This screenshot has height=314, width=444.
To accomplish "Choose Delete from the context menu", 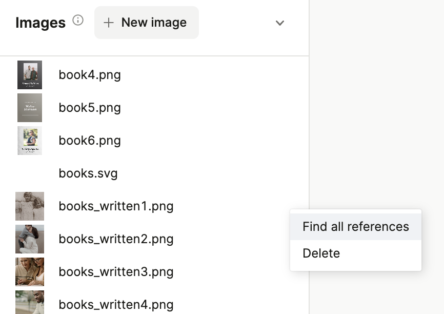I will [x=321, y=253].
